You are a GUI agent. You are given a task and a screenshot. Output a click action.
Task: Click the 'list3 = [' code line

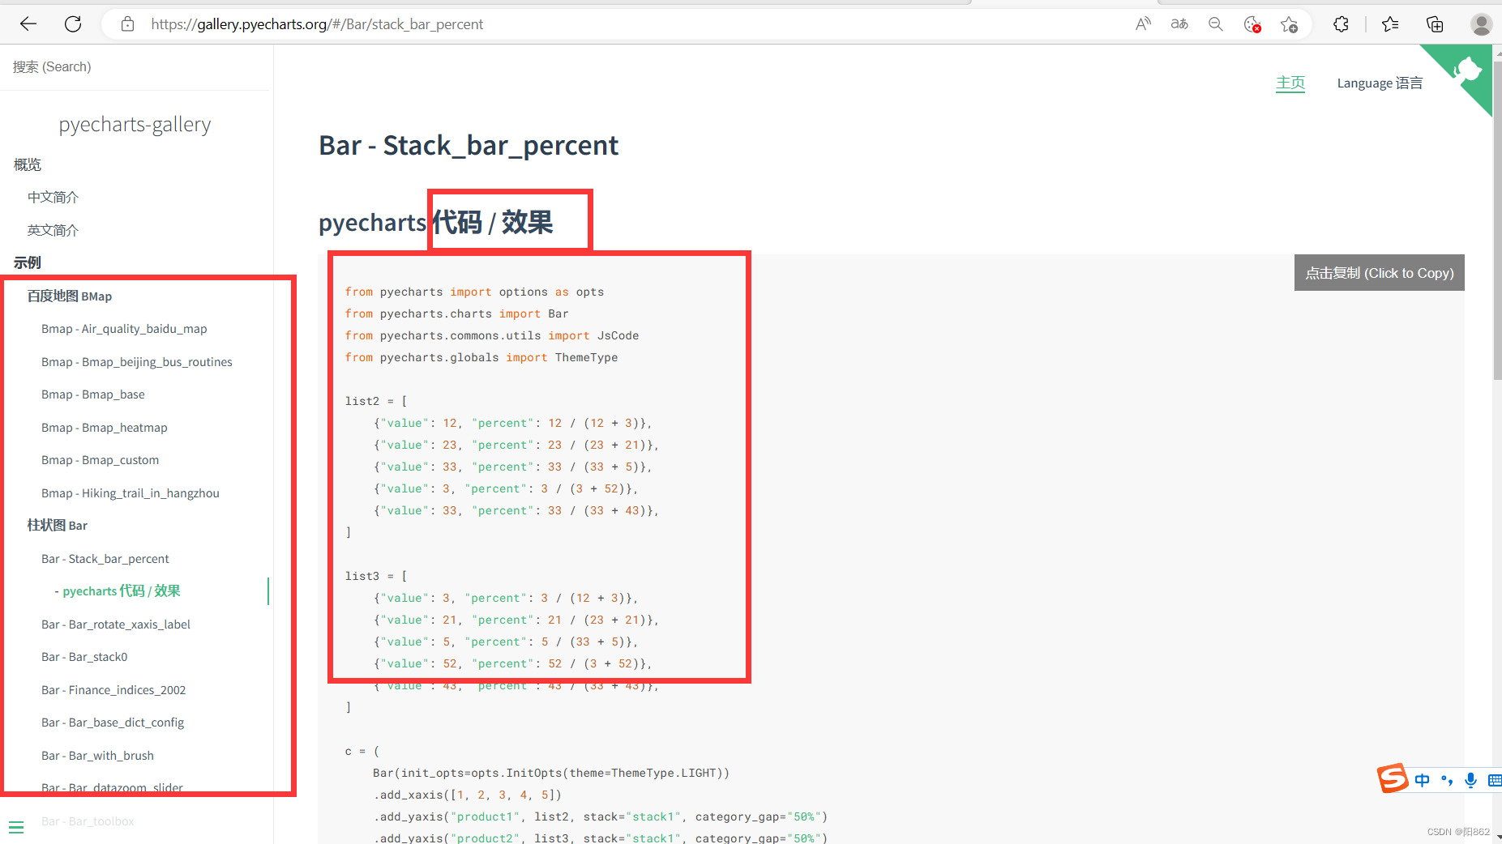pyautogui.click(x=376, y=576)
